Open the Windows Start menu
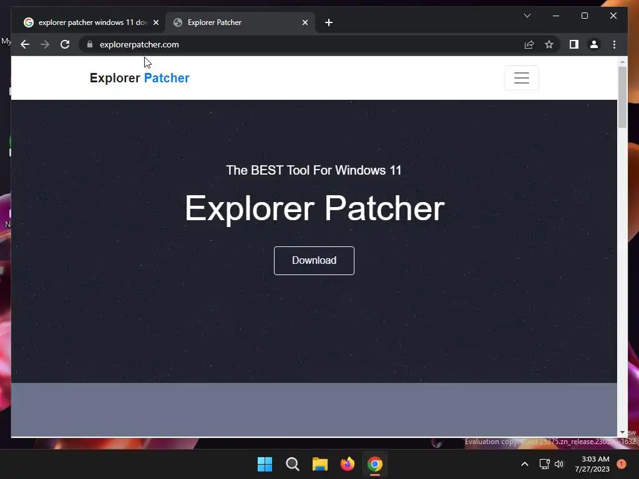 click(x=265, y=464)
